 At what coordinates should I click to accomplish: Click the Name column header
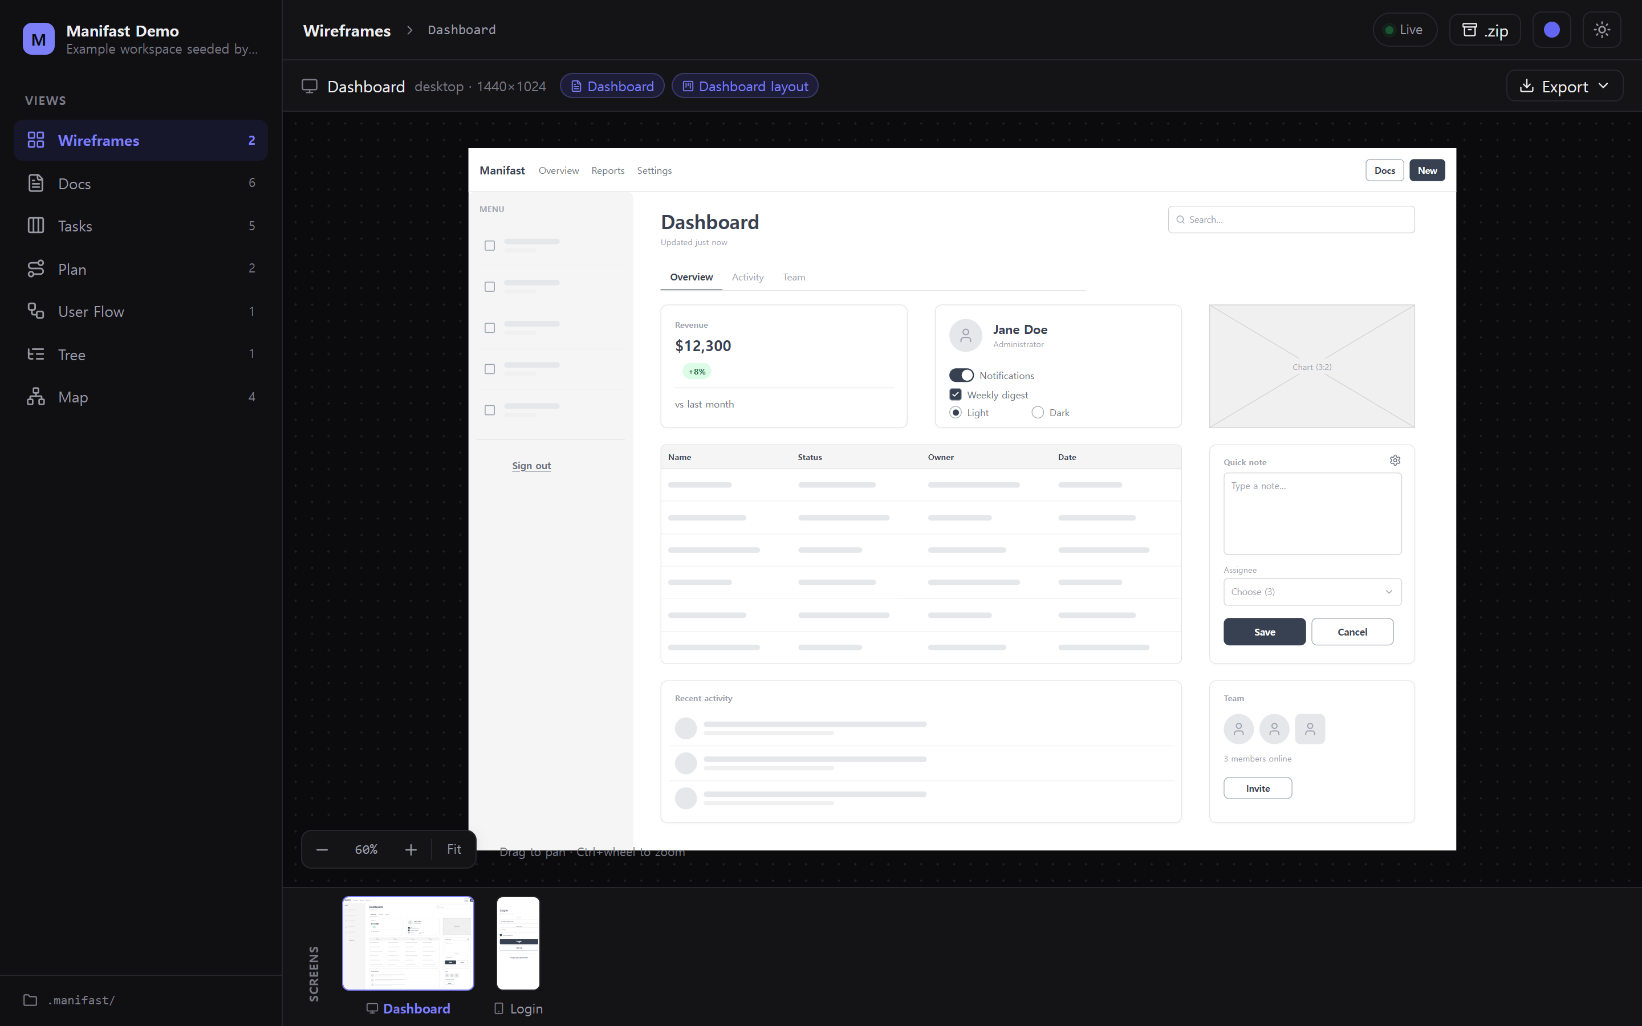[x=679, y=457]
